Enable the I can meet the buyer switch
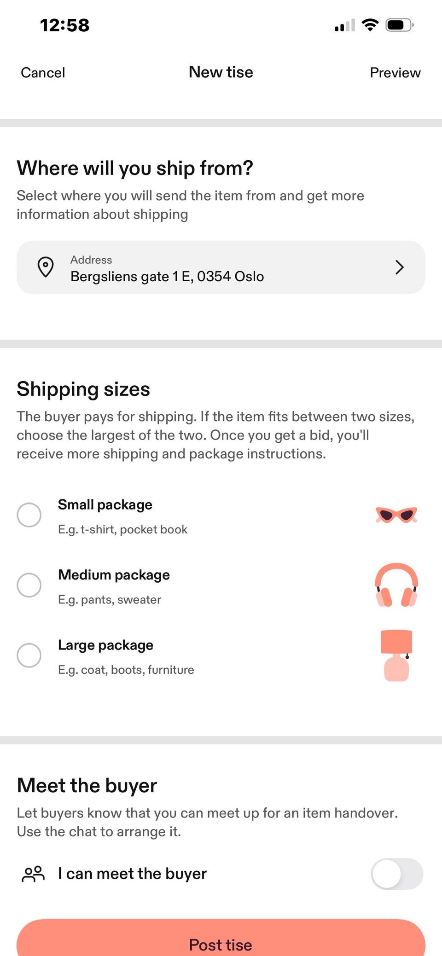The width and height of the screenshot is (442, 956). coord(397,874)
